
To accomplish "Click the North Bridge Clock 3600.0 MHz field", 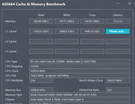I will (118, 80).
